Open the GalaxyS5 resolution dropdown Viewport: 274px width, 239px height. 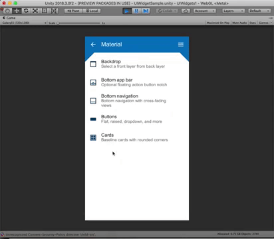coord(24,23)
